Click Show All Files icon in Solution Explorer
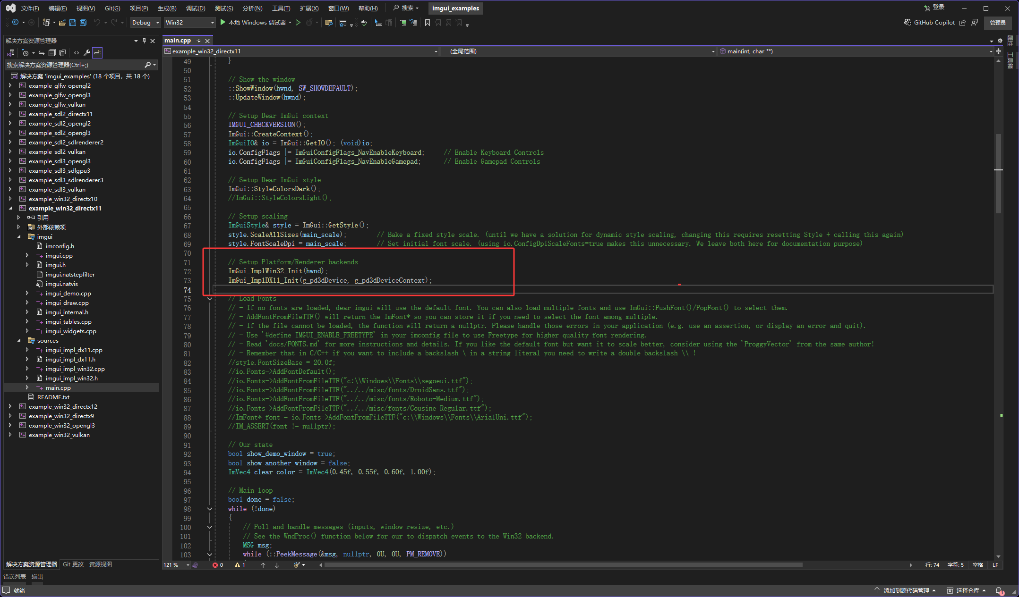Viewport: 1019px width, 597px height. pos(62,53)
